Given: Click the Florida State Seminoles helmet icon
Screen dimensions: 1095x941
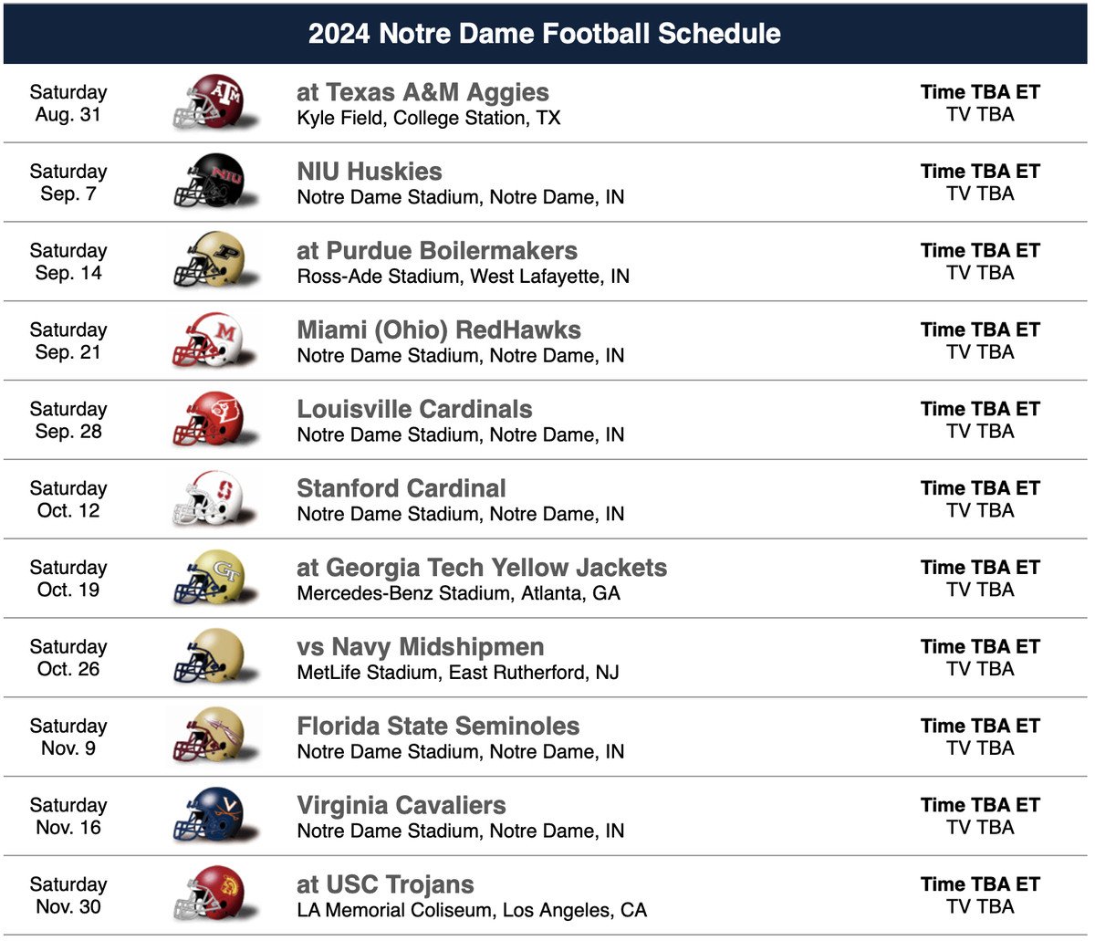Looking at the screenshot, I should (x=210, y=737).
